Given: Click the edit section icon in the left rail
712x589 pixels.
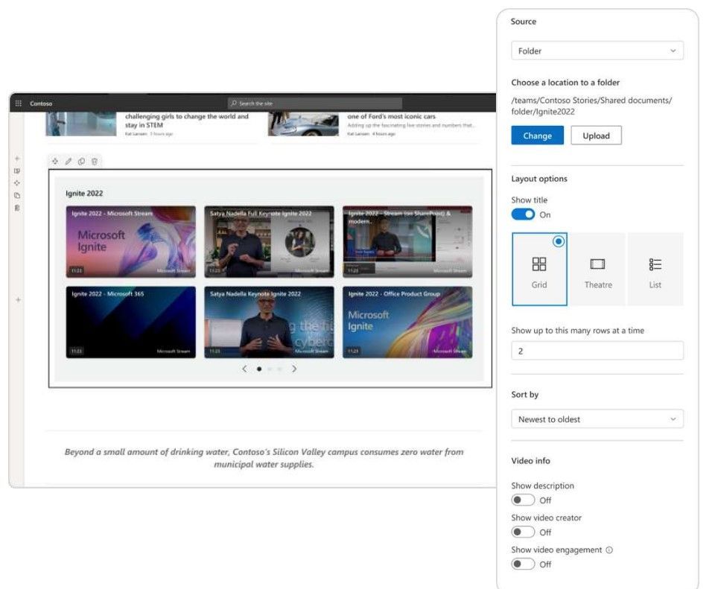Looking at the screenshot, I should pos(17,171).
